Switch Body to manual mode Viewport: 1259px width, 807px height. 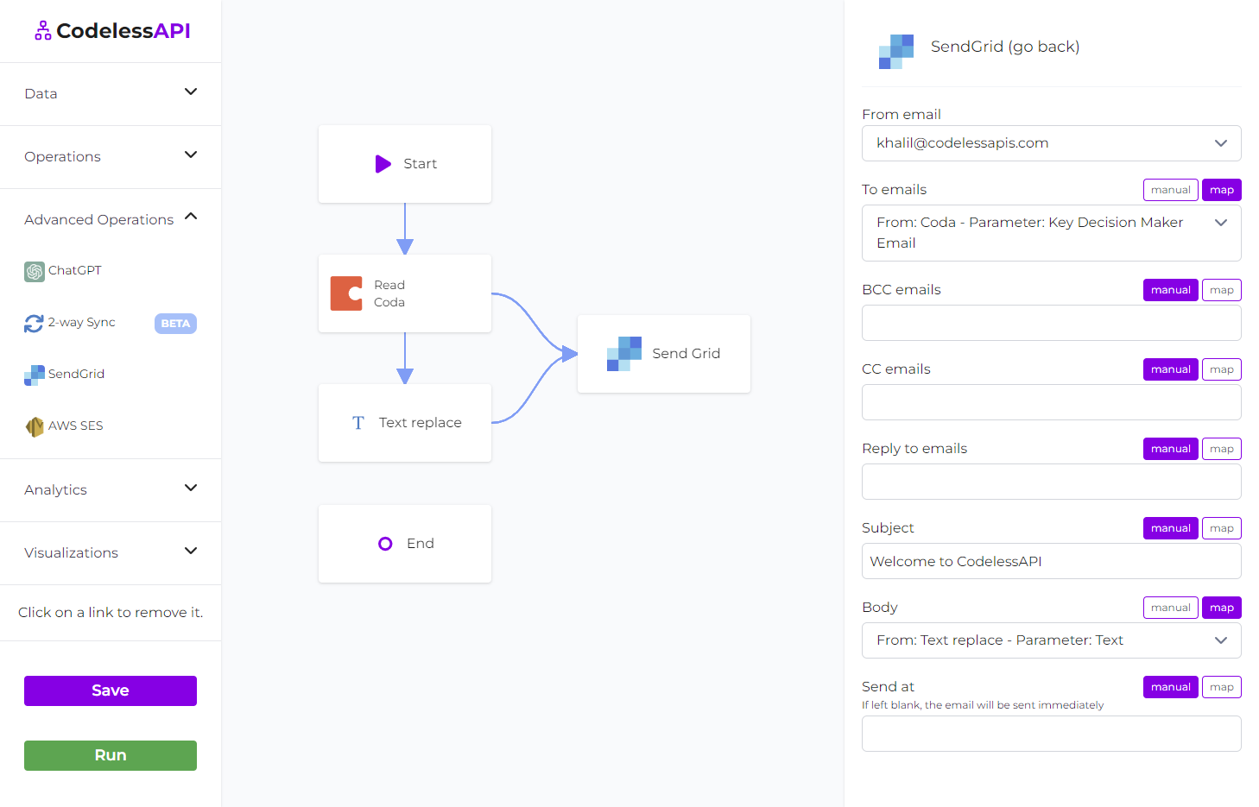1171,608
